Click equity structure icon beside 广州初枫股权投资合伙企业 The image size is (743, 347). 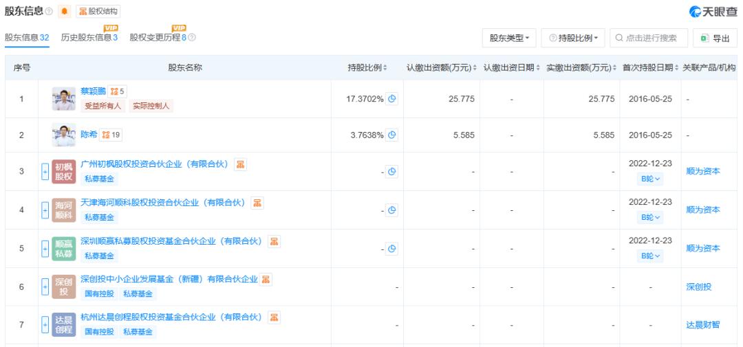pyautogui.click(x=240, y=164)
